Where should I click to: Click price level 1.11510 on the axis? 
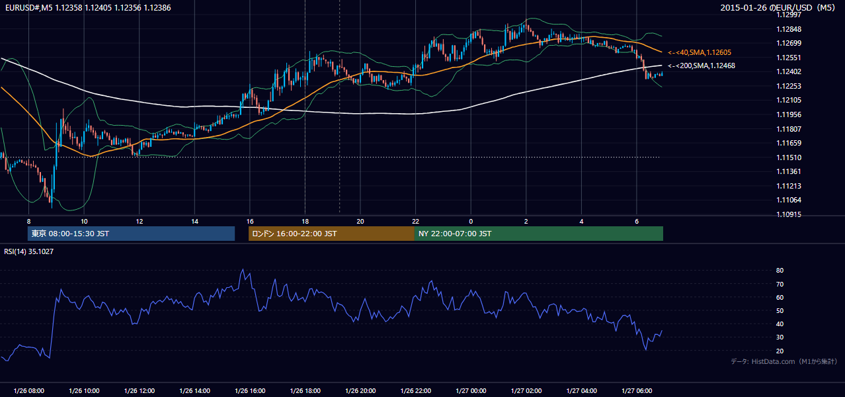click(789, 157)
